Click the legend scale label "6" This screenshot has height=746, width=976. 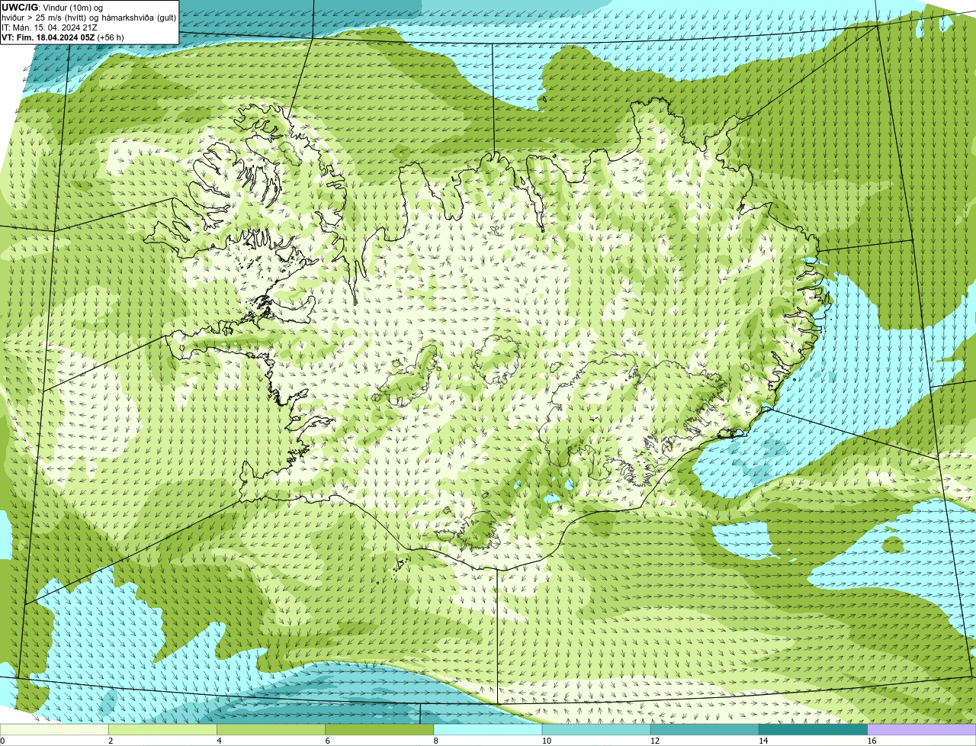(327, 741)
